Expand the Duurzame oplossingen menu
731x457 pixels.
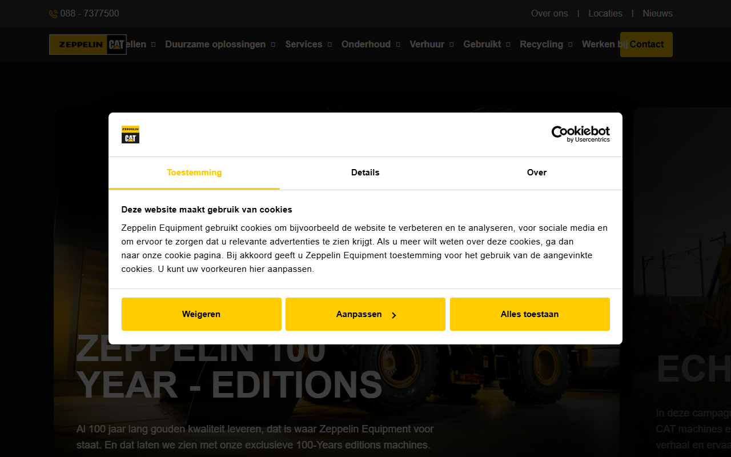pyautogui.click(x=220, y=45)
